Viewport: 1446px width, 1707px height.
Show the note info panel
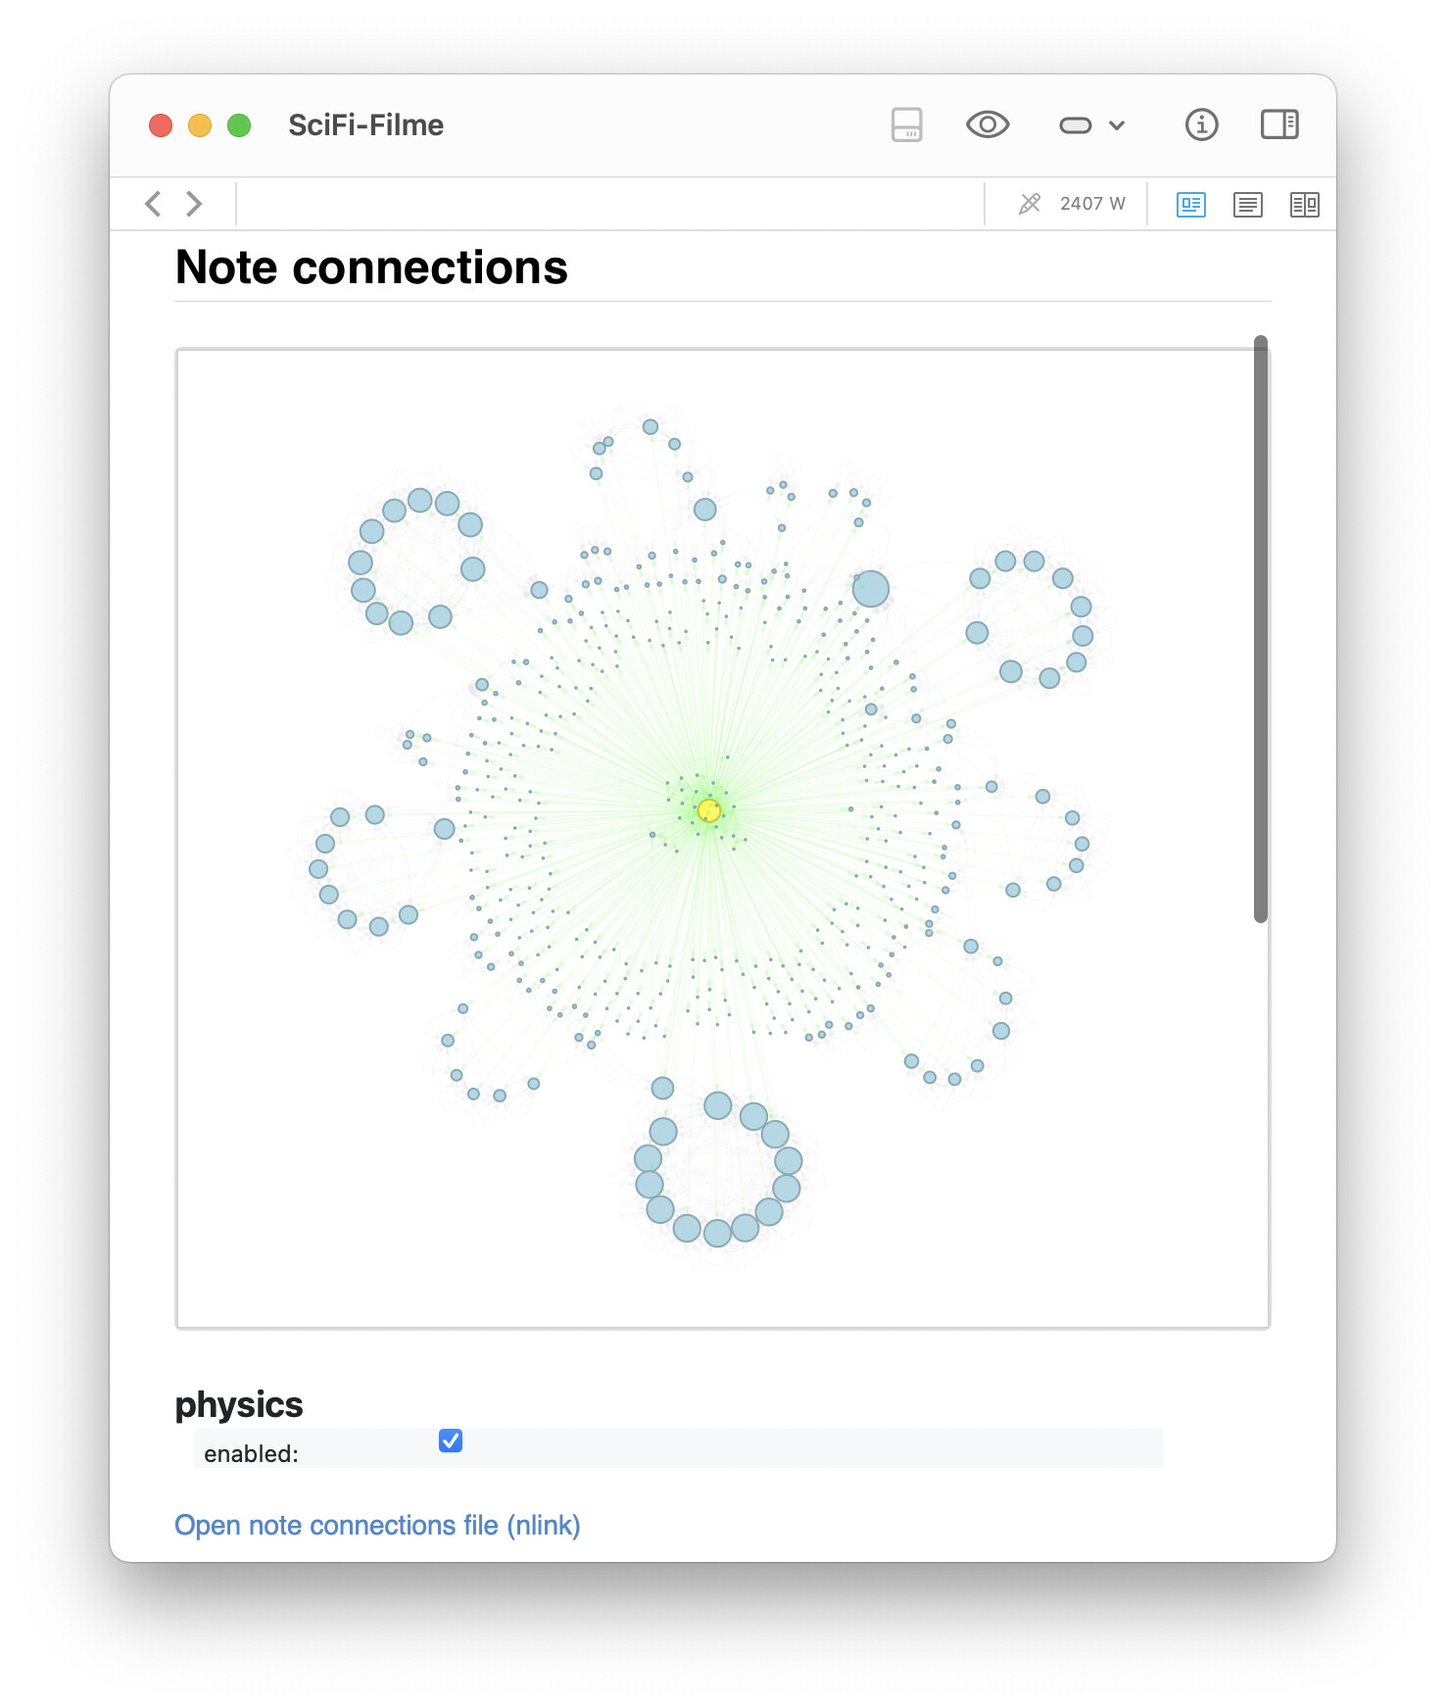(x=1201, y=124)
